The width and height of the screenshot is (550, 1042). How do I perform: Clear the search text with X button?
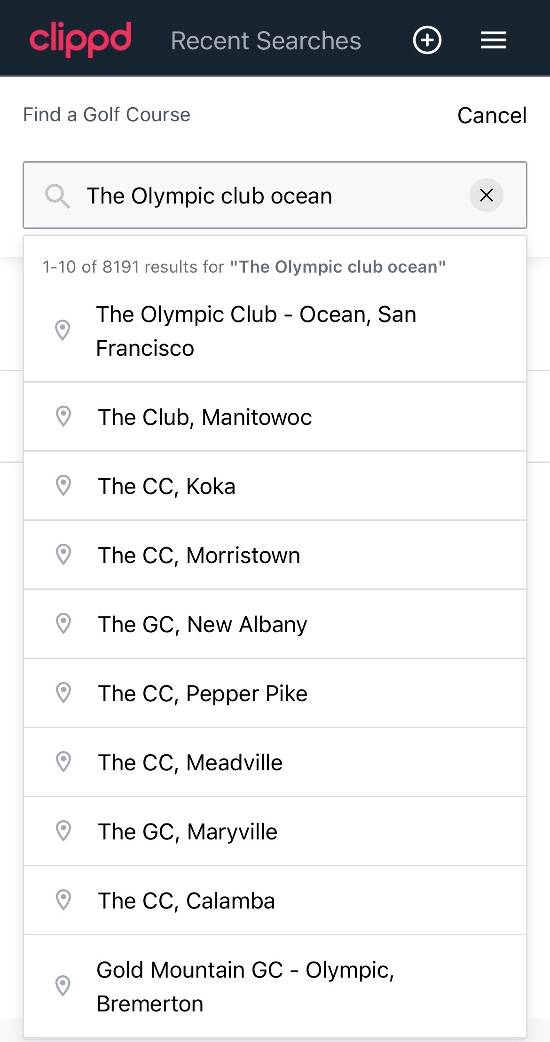tap(486, 195)
